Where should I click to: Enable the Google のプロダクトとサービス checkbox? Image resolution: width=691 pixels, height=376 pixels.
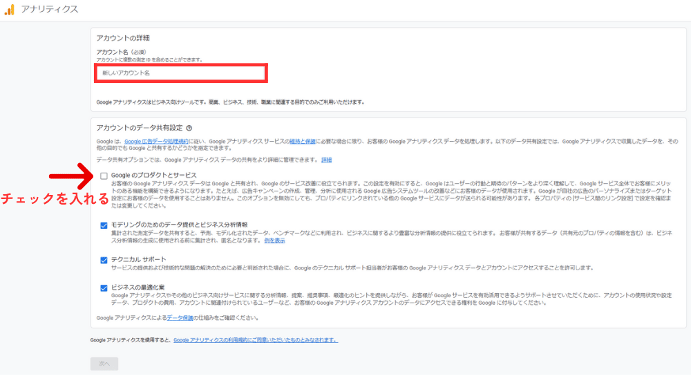pos(104,176)
